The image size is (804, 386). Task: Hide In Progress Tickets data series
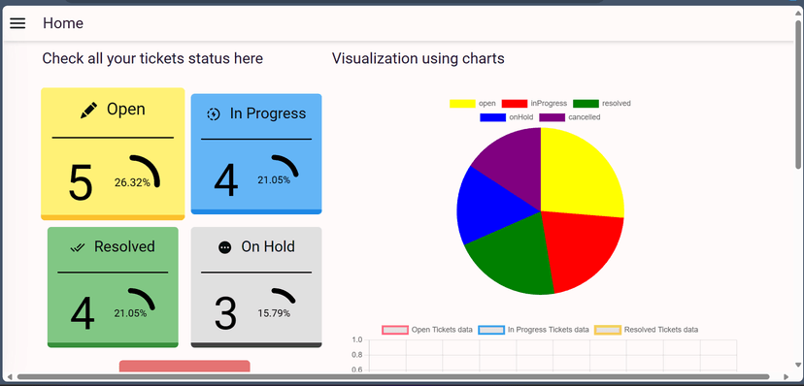[533, 330]
